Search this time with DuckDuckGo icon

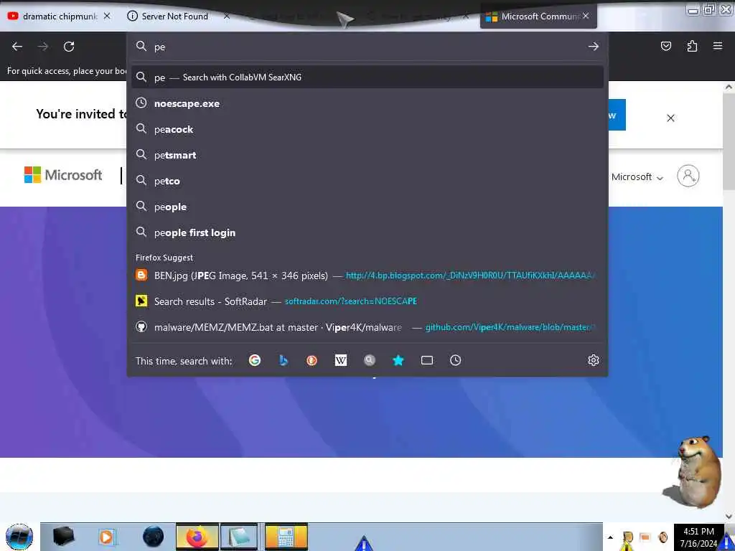point(312,360)
